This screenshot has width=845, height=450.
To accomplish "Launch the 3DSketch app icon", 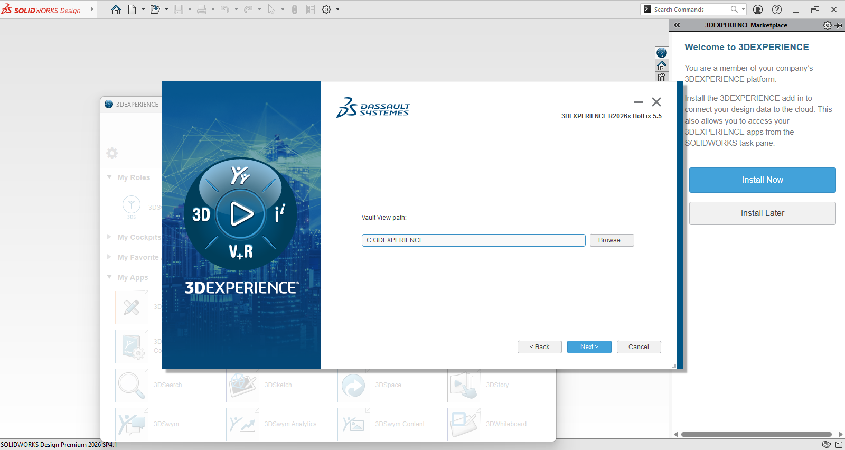I will click(x=242, y=385).
